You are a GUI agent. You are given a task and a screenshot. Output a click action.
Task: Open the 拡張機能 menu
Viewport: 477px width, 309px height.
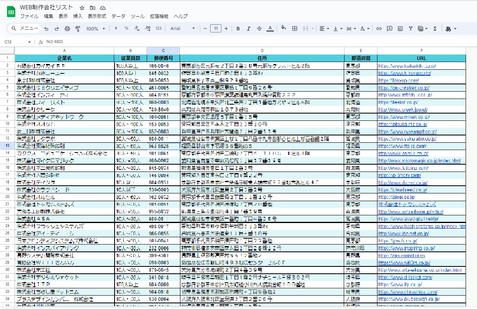[159, 16]
